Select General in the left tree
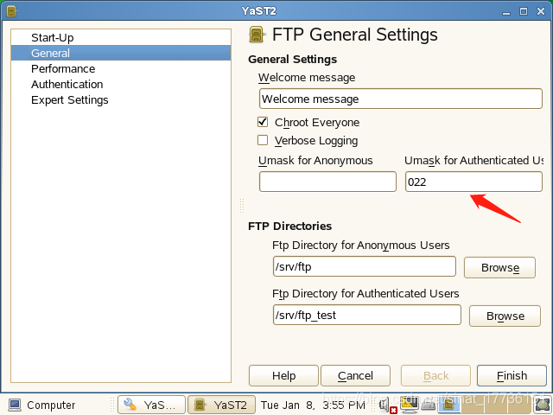Image resolution: width=553 pixels, height=415 pixels. coord(121,53)
